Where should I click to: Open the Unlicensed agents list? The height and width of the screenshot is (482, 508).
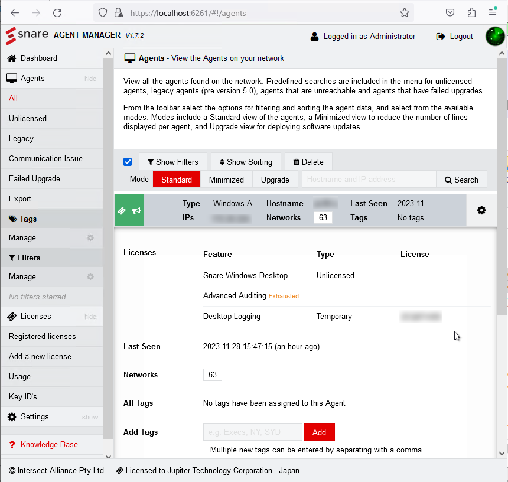[x=52, y=119]
